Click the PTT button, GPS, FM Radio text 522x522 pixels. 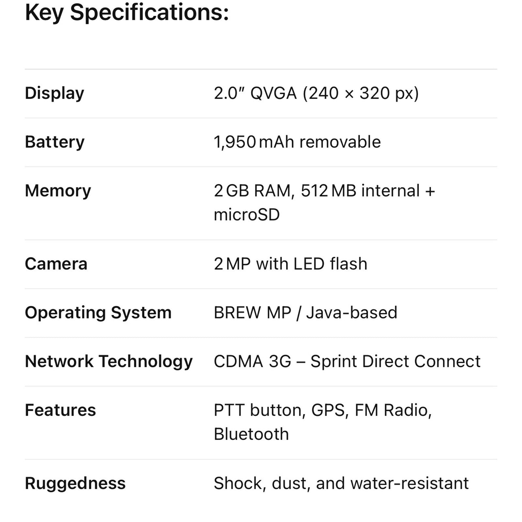tap(322, 410)
